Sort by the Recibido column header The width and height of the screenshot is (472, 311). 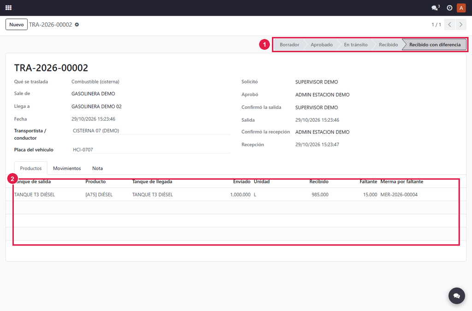(319, 182)
